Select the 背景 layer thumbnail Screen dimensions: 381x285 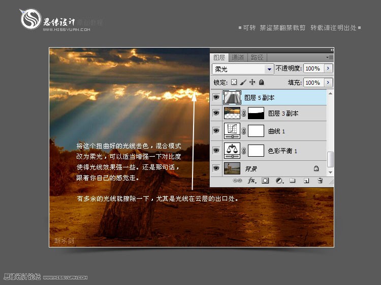click(x=232, y=168)
